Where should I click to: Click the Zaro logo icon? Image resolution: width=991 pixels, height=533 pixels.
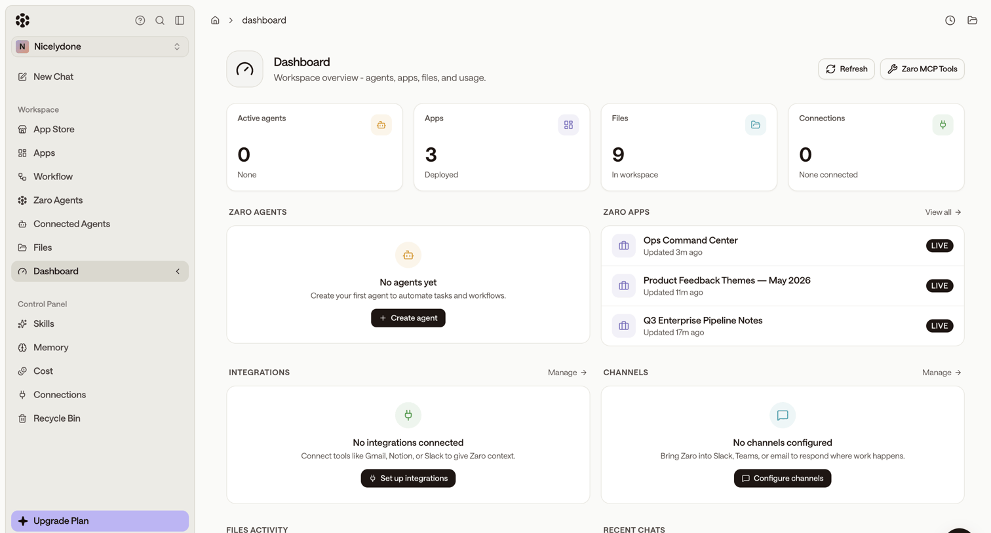pyautogui.click(x=22, y=20)
